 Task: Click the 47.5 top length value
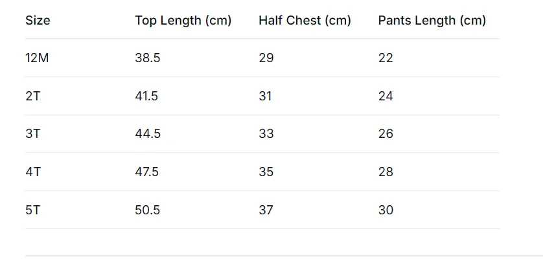point(147,172)
